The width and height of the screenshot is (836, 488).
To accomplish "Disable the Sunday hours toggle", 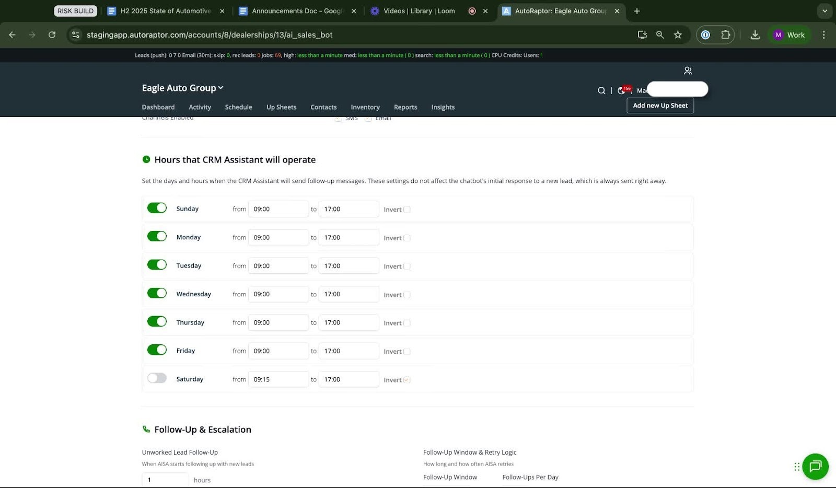I will tap(157, 208).
